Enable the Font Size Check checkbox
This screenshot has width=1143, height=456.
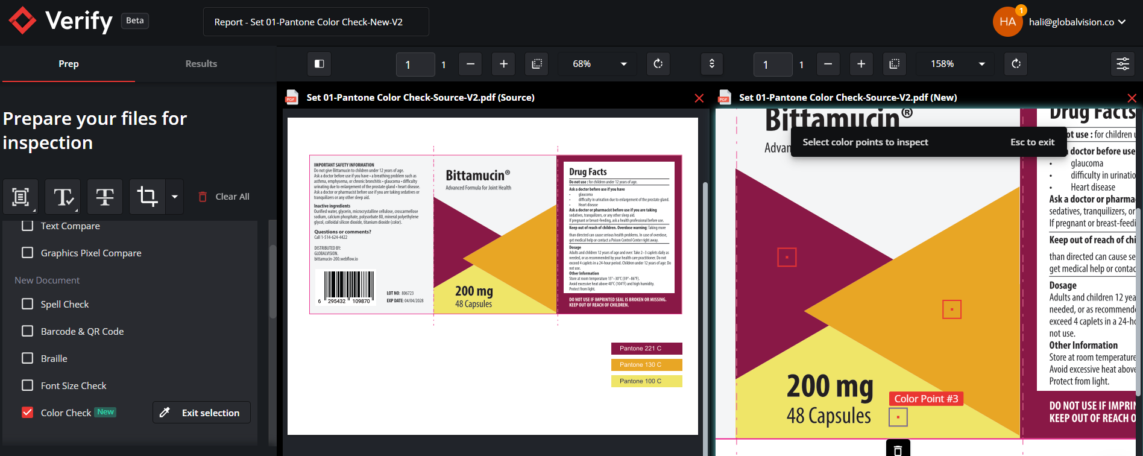tap(27, 385)
